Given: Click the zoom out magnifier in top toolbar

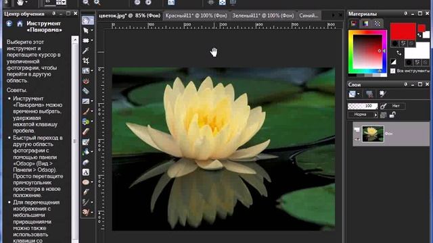Looking at the screenshot, I should click(x=86, y=3).
